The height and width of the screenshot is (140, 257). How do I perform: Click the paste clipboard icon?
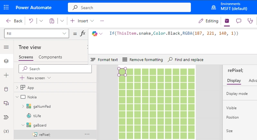[x=52, y=21]
